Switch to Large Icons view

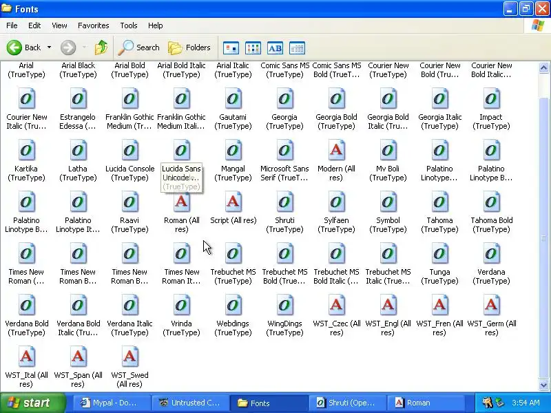click(231, 48)
